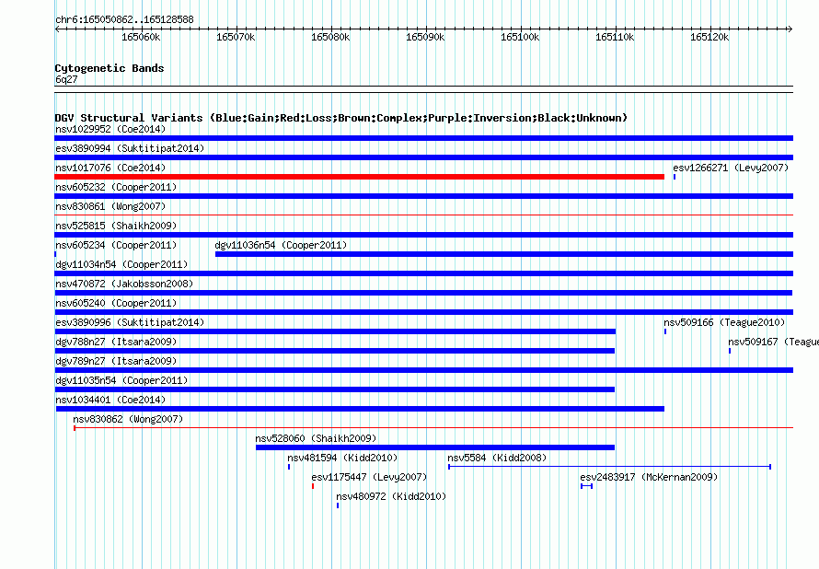Screen dimensions: 819x569
Task: Select the dgv11036n54 (Cooper2011) blue bar
Action: pyautogui.click(x=504, y=254)
